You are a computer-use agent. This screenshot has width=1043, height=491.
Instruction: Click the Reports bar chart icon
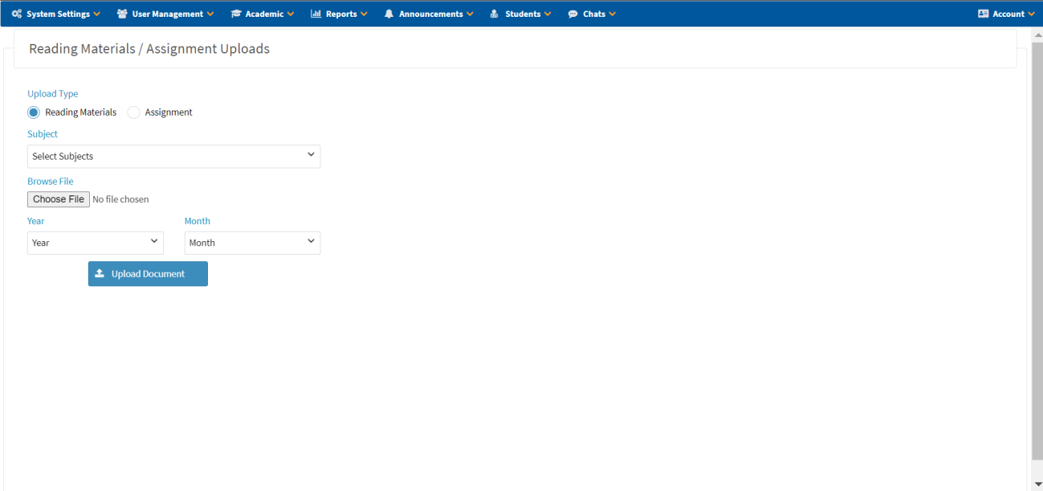pyautogui.click(x=316, y=14)
